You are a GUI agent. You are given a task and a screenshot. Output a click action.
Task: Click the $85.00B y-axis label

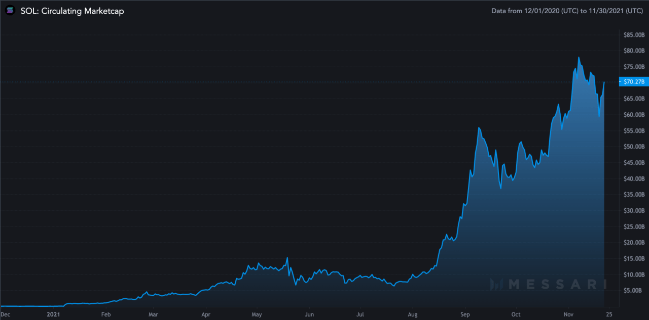coord(634,35)
